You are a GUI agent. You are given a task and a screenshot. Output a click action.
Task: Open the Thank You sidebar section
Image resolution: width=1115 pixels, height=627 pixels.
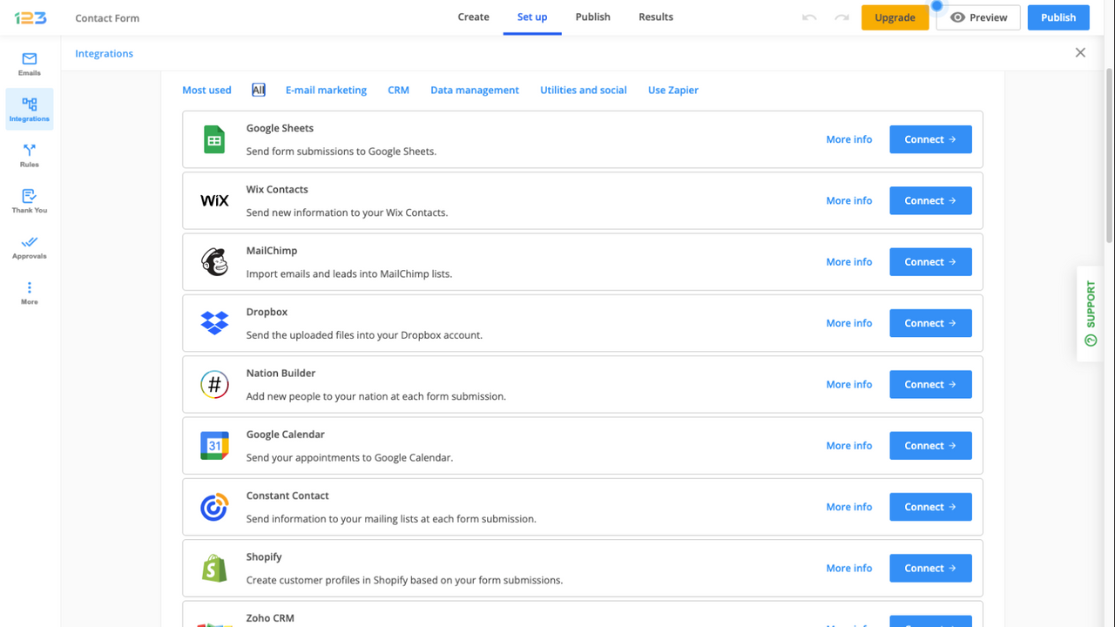[x=30, y=201]
